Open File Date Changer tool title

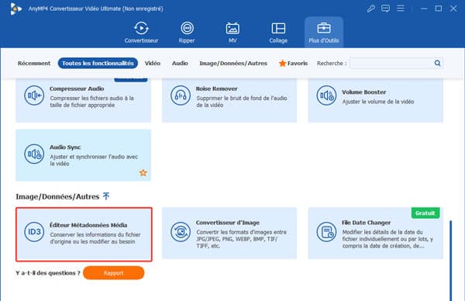point(366,223)
